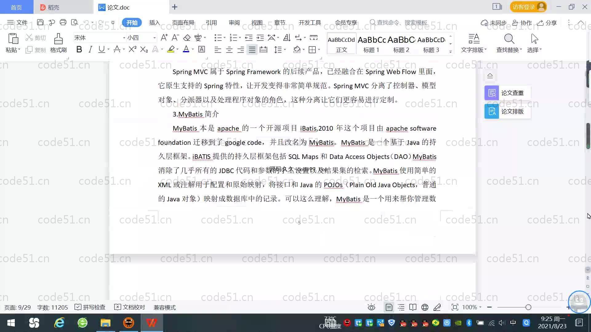Screen dimensions: 591x332
Task: Switch to the 页面布局 tab
Action: pyautogui.click(x=183, y=22)
